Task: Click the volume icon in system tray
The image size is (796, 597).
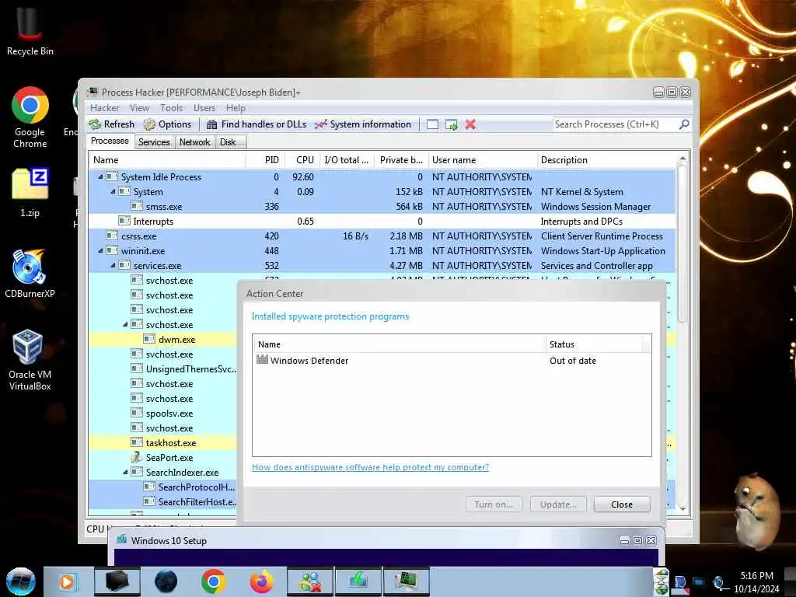Action: click(719, 582)
